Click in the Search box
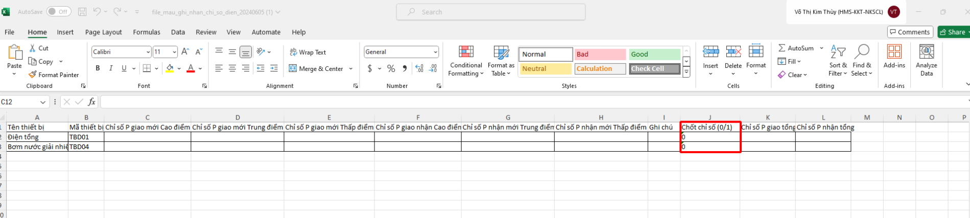Screen dimensions: 970x218 (490, 12)
